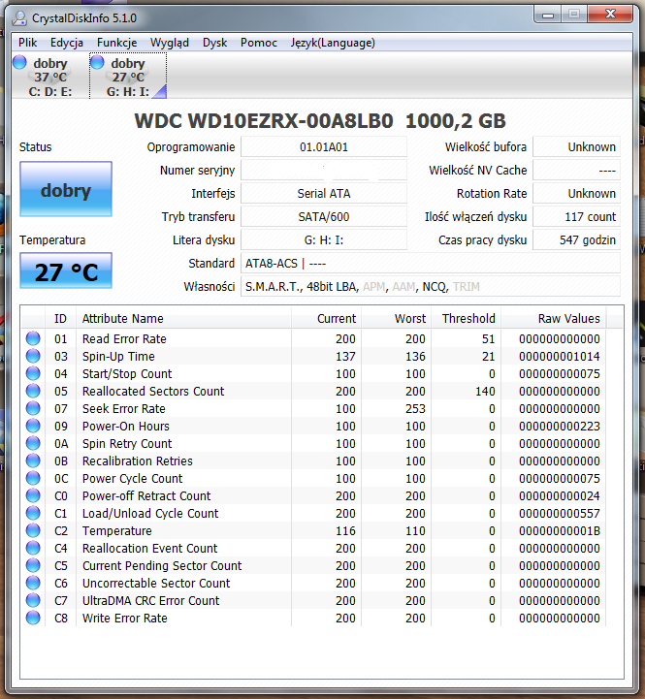645x699 pixels.
Task: Open the Edycja menu
Action: tap(67, 43)
